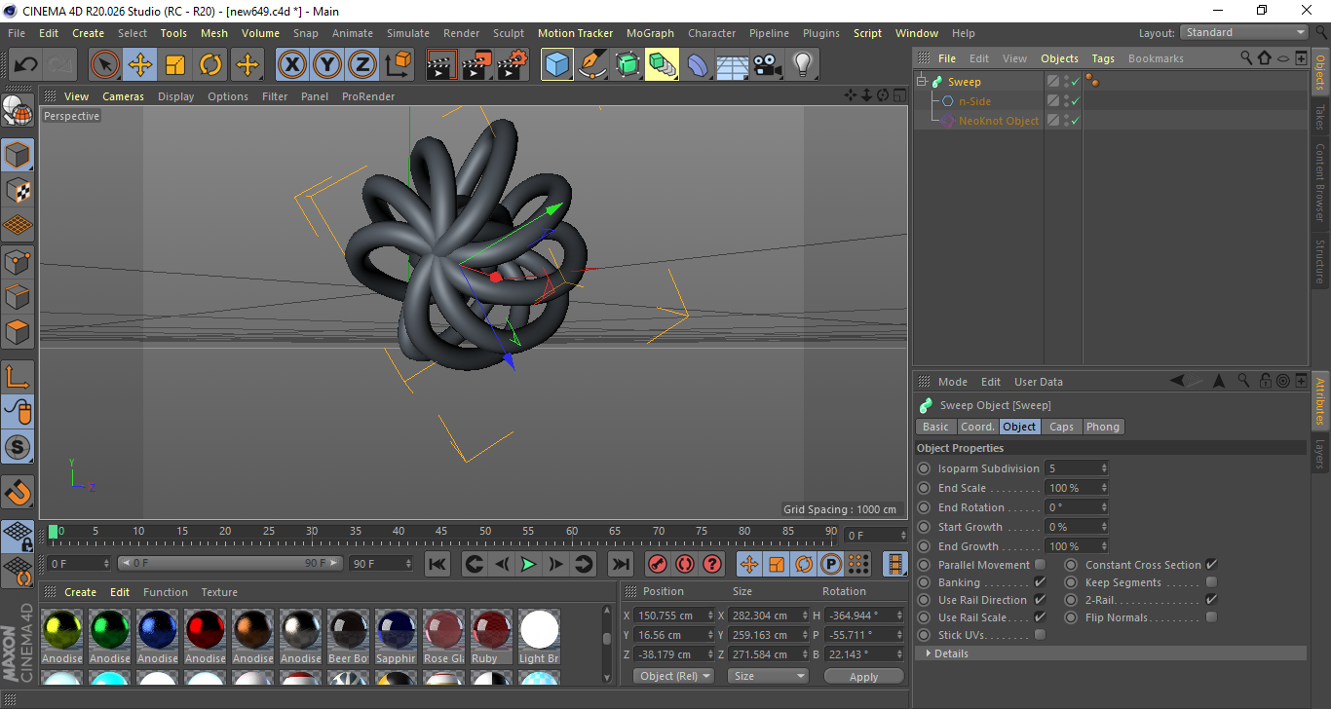Open Object Manager Tags menu
This screenshot has width=1331, height=709.
click(1103, 58)
